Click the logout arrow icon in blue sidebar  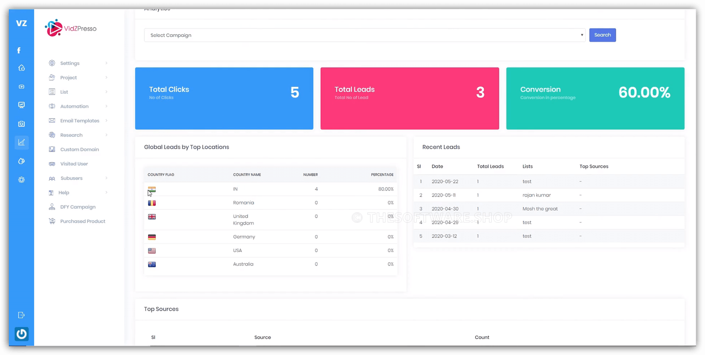tap(21, 315)
